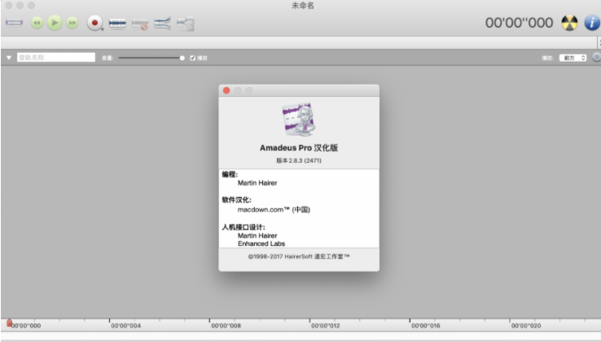Click the red playhead marker on timeline
The image size is (601, 342).
tap(9, 323)
